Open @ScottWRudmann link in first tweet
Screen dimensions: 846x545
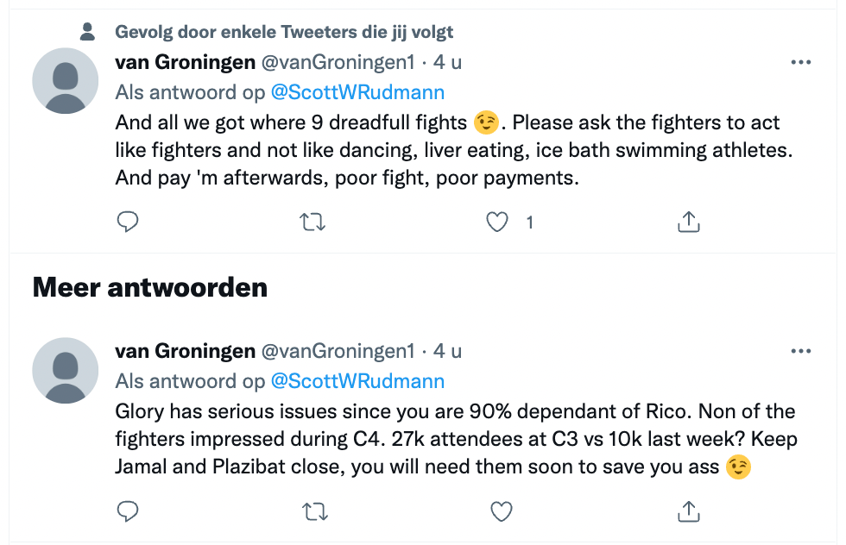[x=357, y=92]
